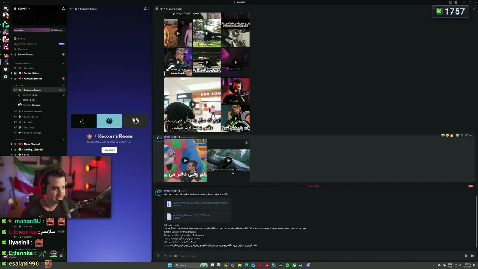The width and height of the screenshot is (478, 269).
Task: Expand the Gaming_Channel threads arrow
Action: (12, 149)
